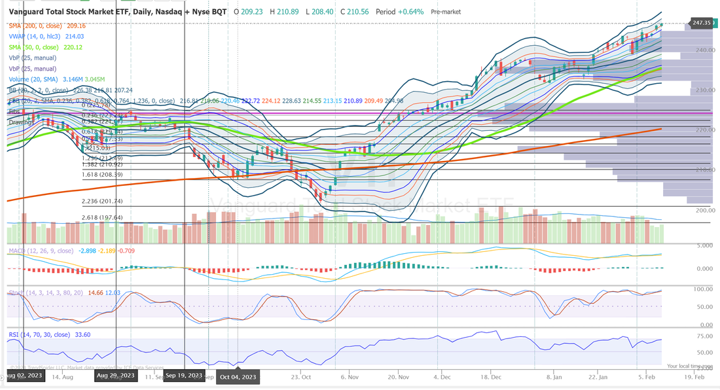The height and width of the screenshot is (390, 720).
Task: Click the 23. Oct time axis label
Action: point(301,377)
